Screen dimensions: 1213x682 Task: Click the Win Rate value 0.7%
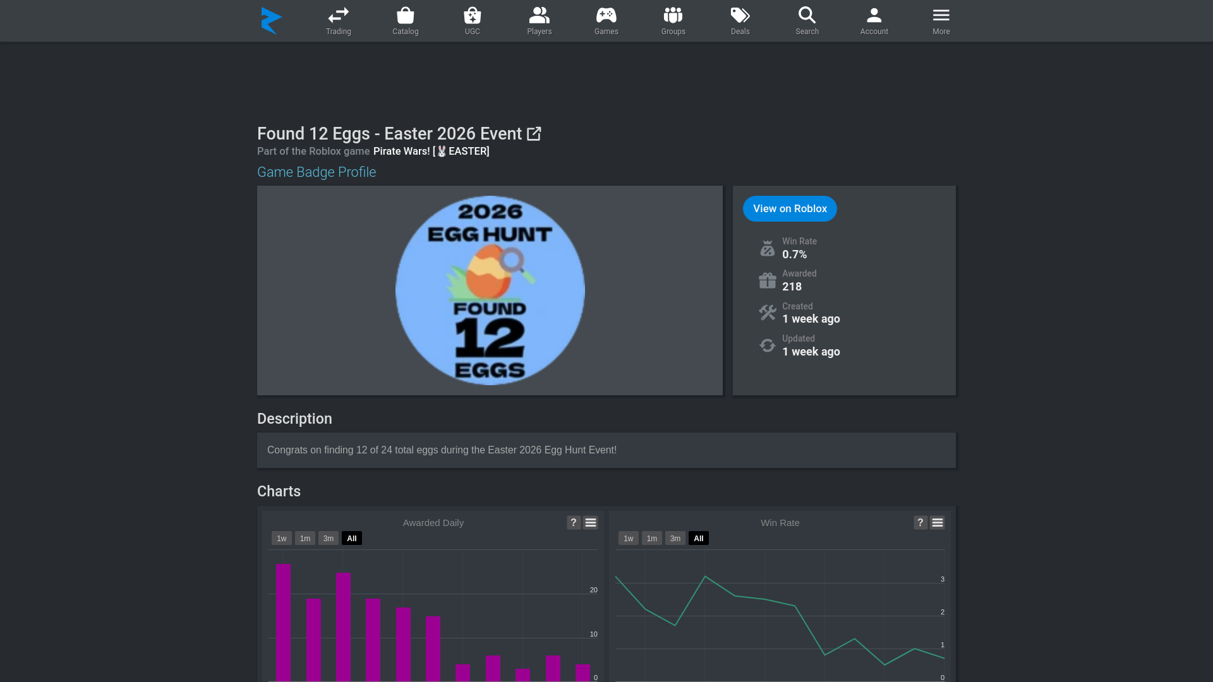[x=795, y=254]
